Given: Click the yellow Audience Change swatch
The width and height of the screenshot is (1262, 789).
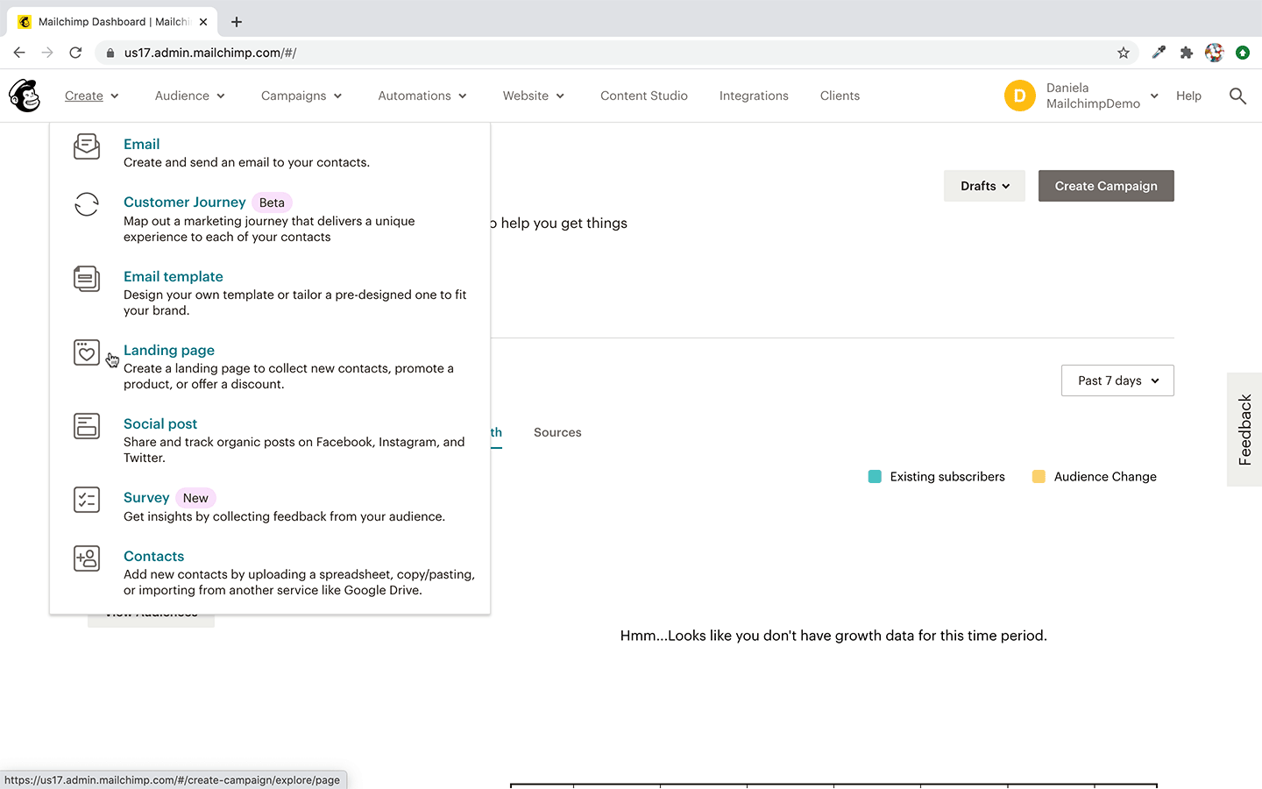Looking at the screenshot, I should [x=1039, y=477].
